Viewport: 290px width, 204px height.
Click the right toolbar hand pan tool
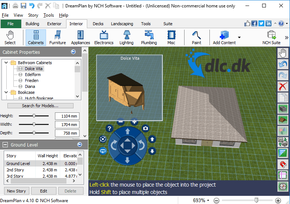pyautogui.click(x=283, y=53)
